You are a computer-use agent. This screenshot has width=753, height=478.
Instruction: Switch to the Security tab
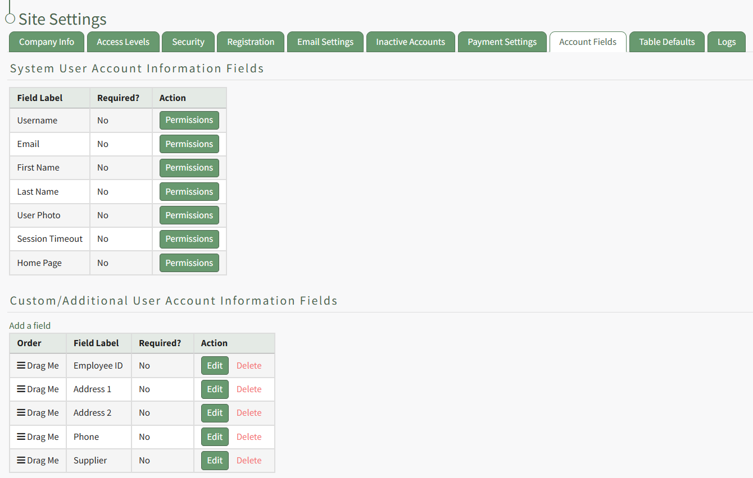point(188,42)
